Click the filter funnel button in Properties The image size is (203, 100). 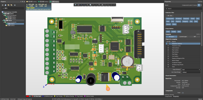[199, 5]
